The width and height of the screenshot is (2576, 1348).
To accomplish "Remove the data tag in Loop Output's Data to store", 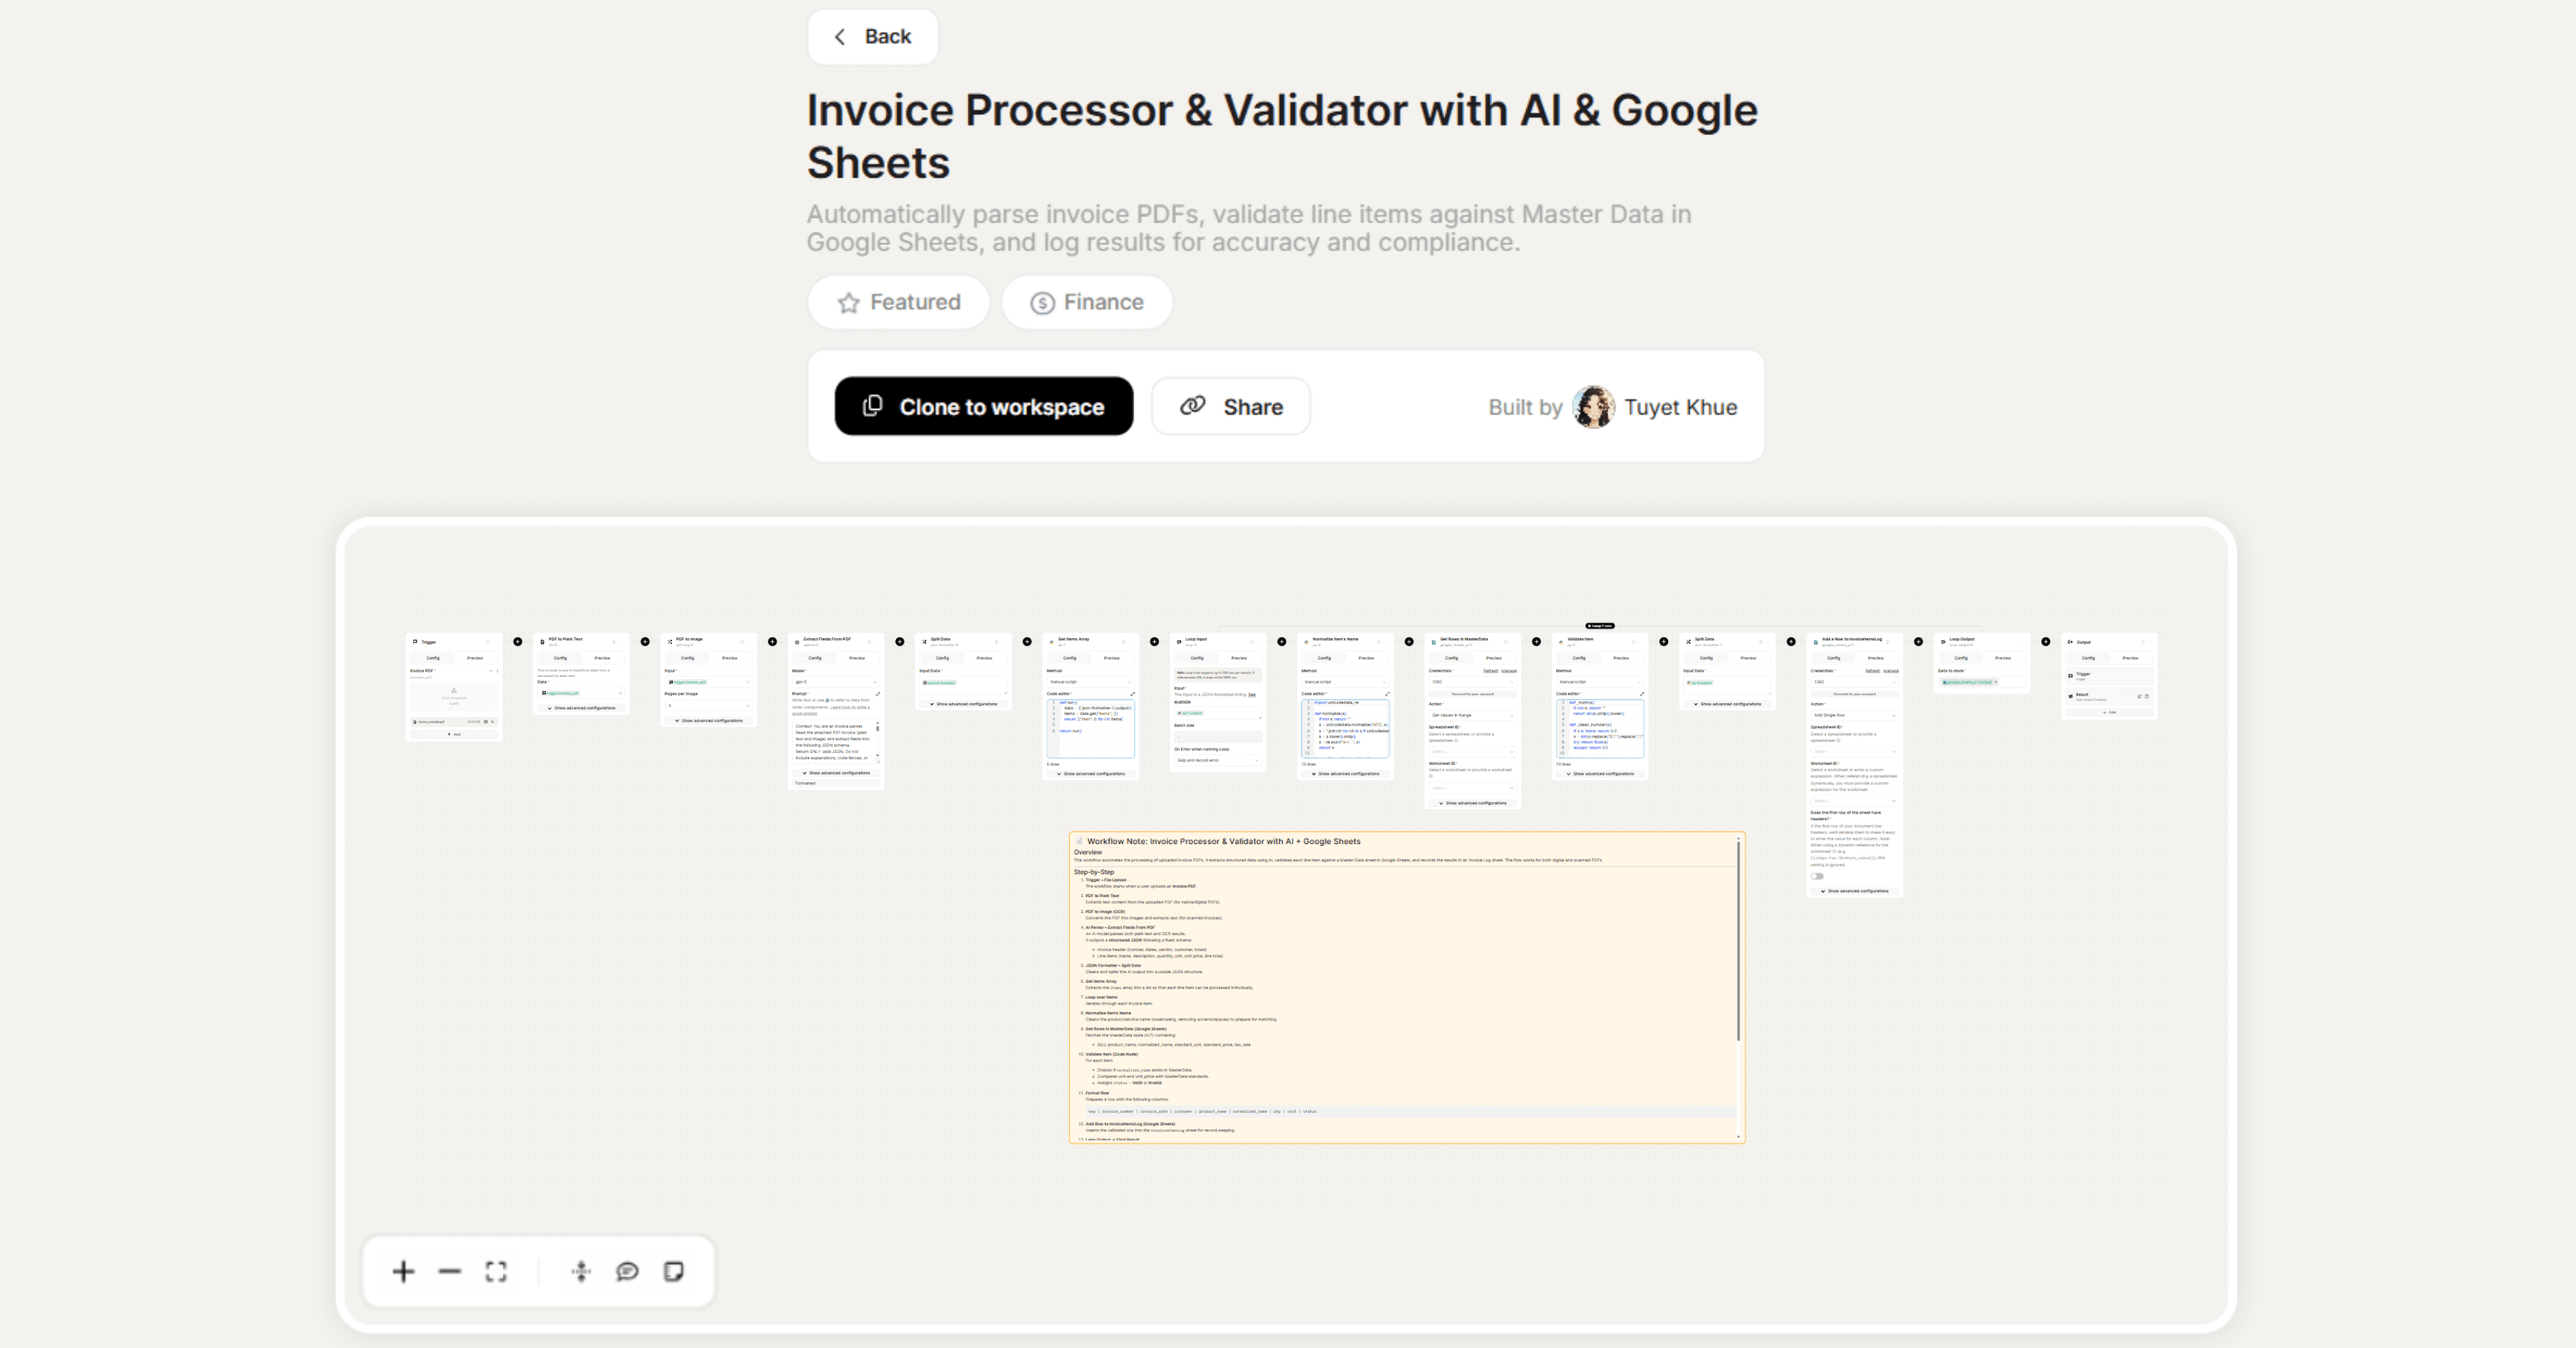I will point(1996,682).
